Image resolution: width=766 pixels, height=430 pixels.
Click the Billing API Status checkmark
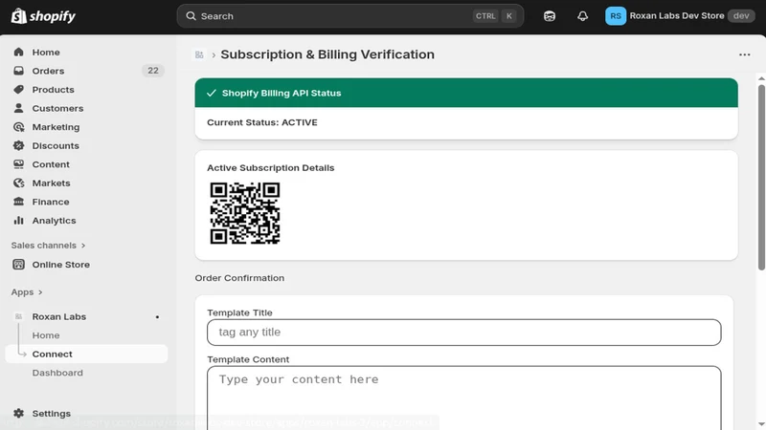[211, 93]
